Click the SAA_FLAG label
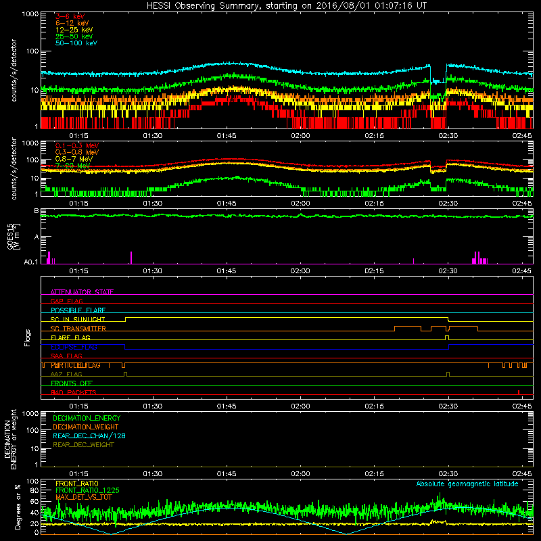541x541 pixels. pyautogui.click(x=66, y=356)
